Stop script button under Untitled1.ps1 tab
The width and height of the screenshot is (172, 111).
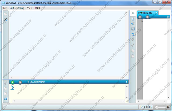pyautogui.click(x=148, y=17)
